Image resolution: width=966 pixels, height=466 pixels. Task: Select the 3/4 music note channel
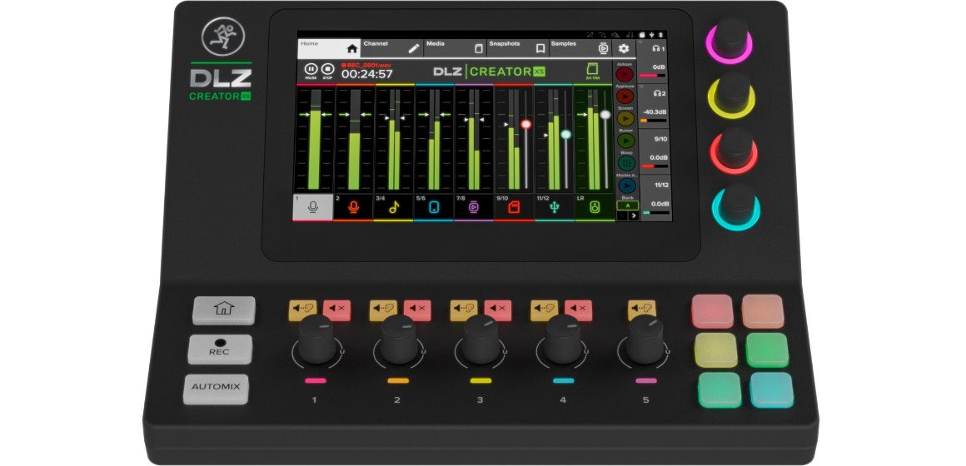(394, 208)
